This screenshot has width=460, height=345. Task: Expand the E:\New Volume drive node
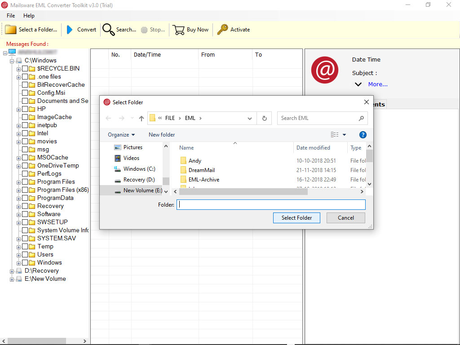pyautogui.click(x=12, y=279)
